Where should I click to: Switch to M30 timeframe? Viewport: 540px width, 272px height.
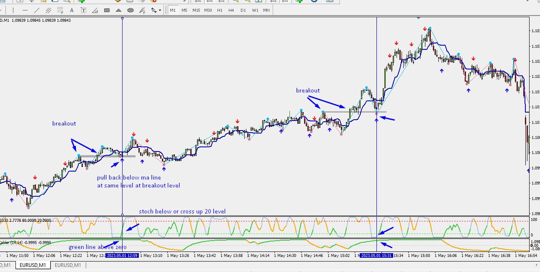click(x=208, y=10)
